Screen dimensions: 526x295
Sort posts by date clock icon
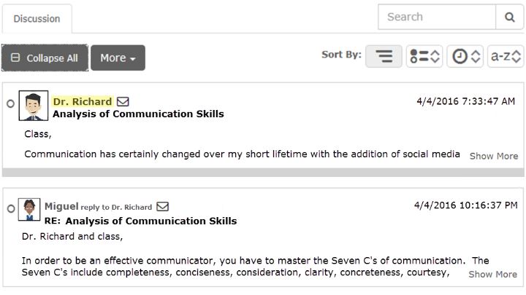pos(465,56)
